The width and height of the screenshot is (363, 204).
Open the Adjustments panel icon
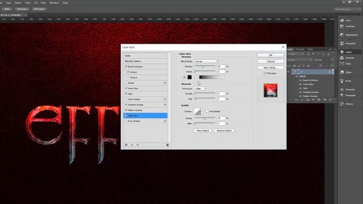point(342,35)
